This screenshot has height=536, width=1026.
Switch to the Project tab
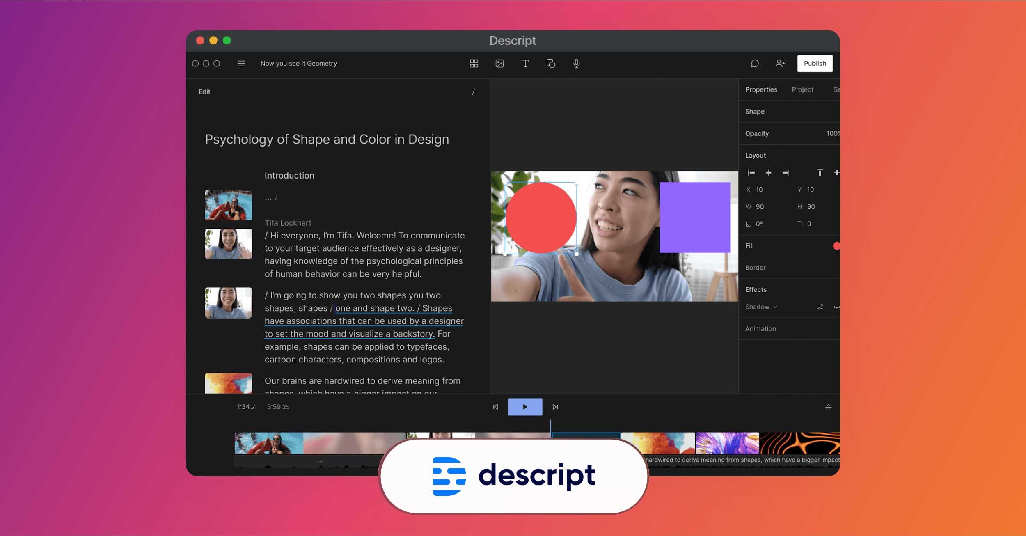[802, 89]
